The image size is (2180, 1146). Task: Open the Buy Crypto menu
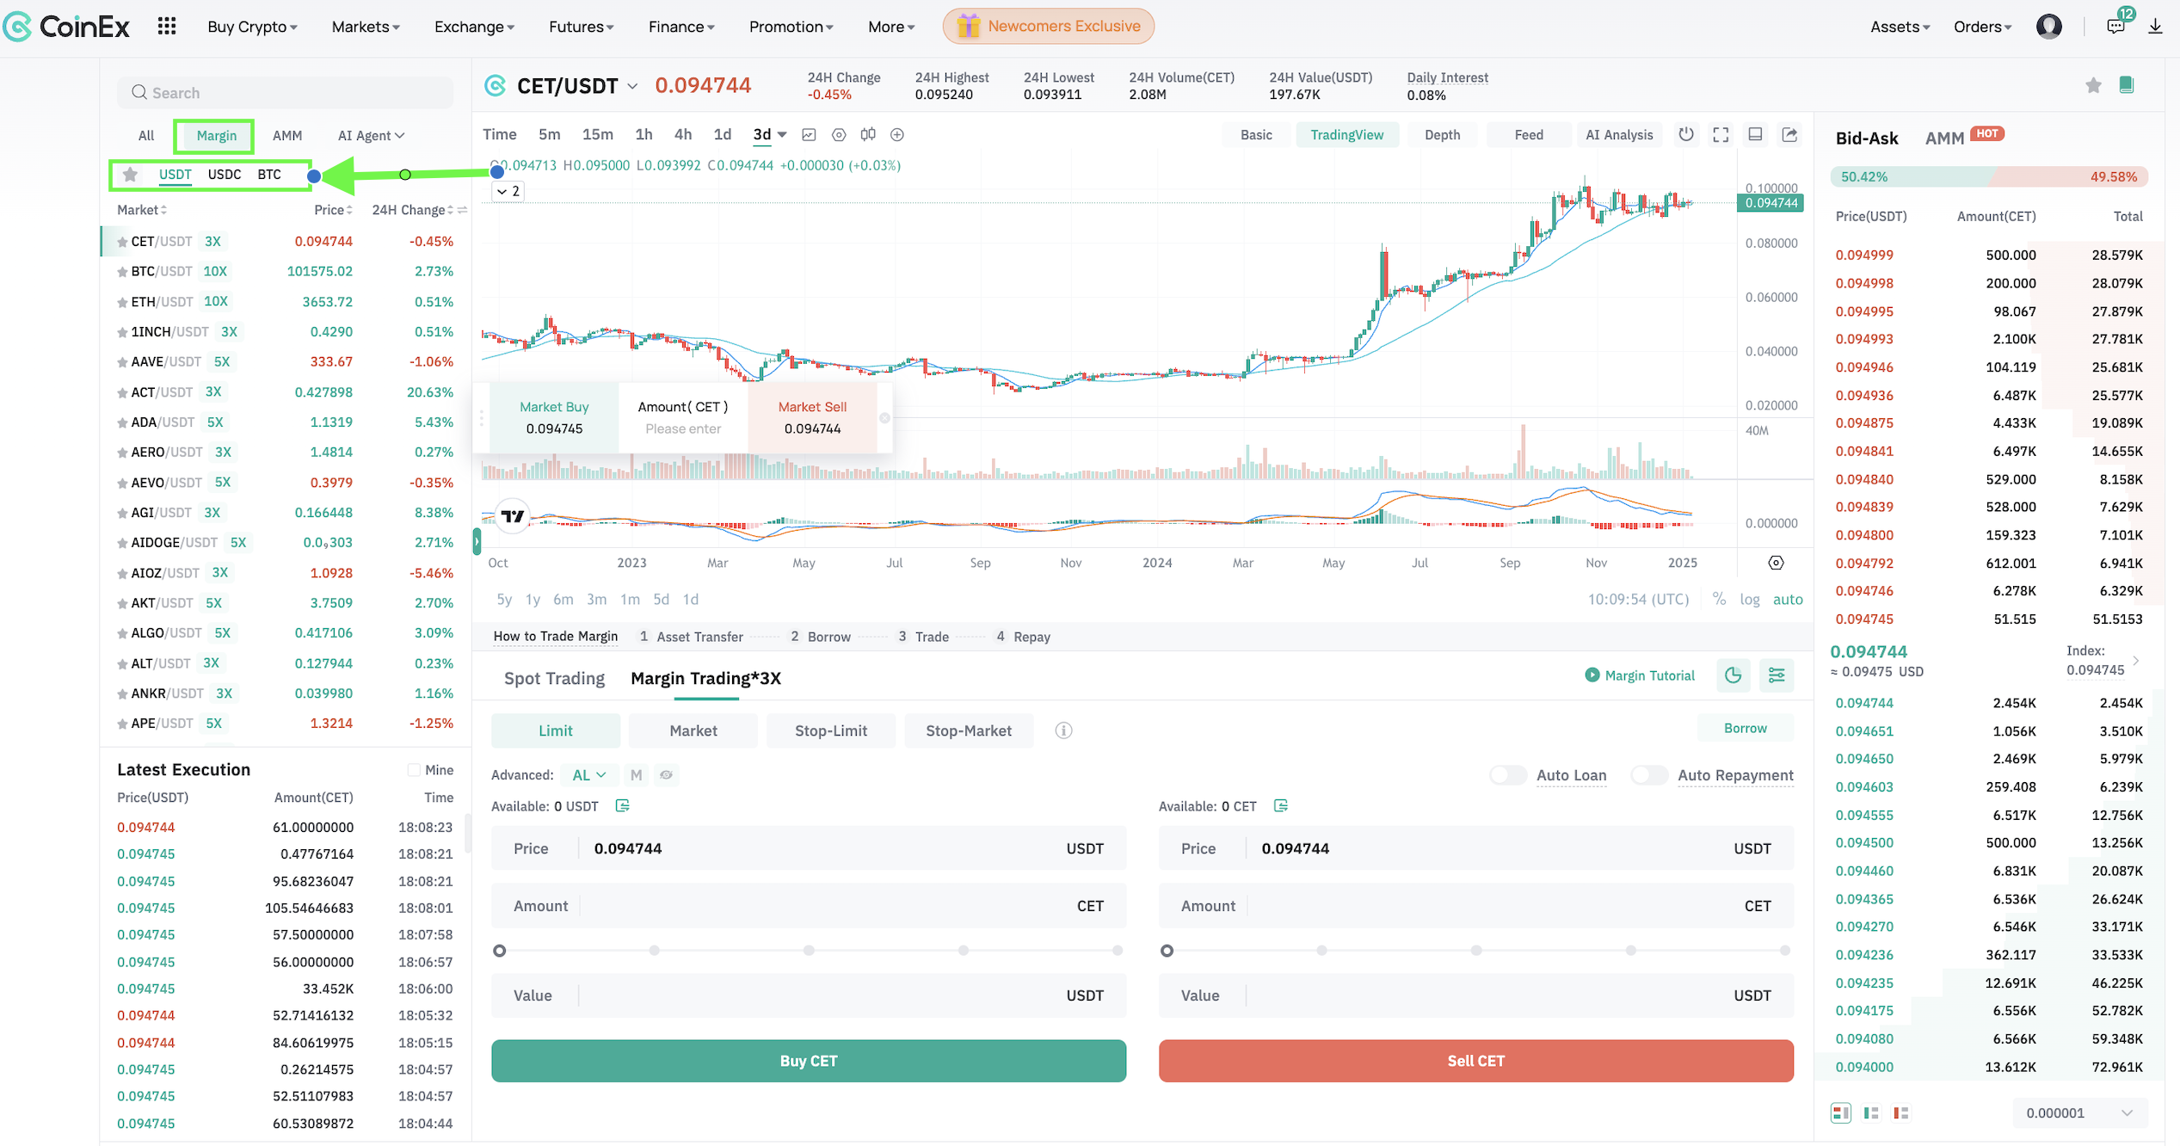click(x=252, y=27)
